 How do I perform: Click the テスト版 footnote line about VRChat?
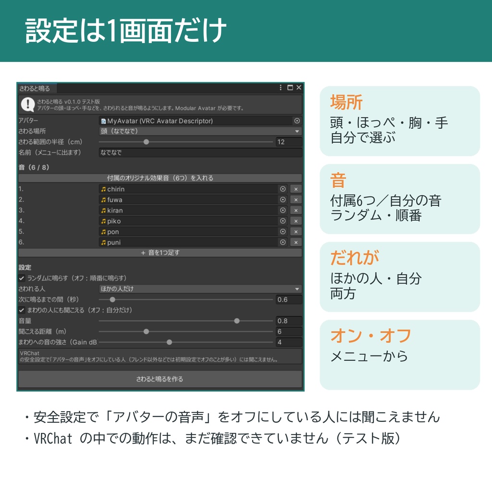[x=213, y=439]
